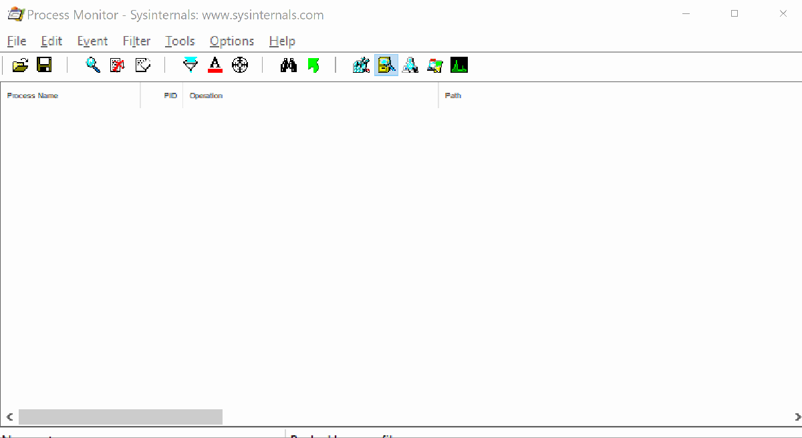
Task: Click the Save floppy disk icon
Action: pyautogui.click(x=44, y=65)
